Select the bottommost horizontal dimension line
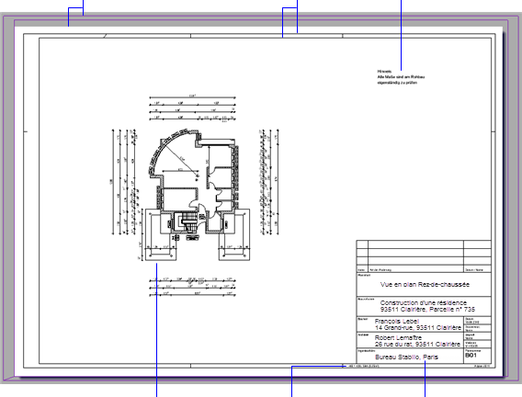Viewport: 522px width, 397px height. 192,294
